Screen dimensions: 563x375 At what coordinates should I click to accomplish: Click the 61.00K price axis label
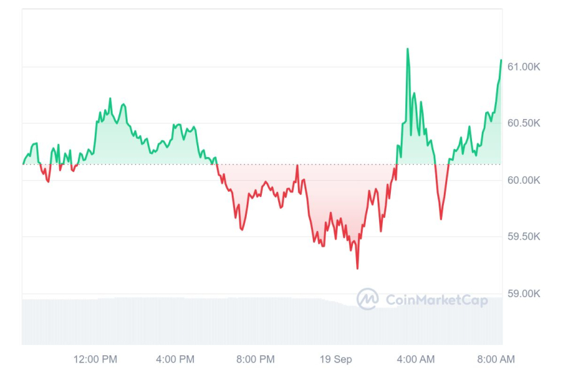click(x=523, y=67)
